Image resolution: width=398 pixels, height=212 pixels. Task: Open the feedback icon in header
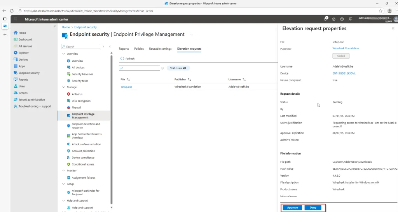coord(350,19)
